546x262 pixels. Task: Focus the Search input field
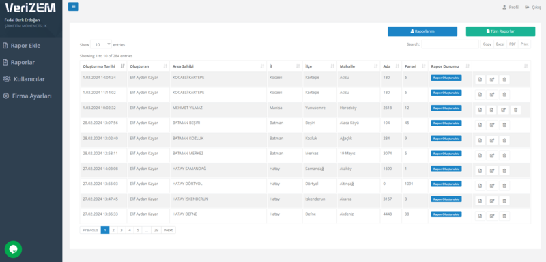[x=450, y=44]
